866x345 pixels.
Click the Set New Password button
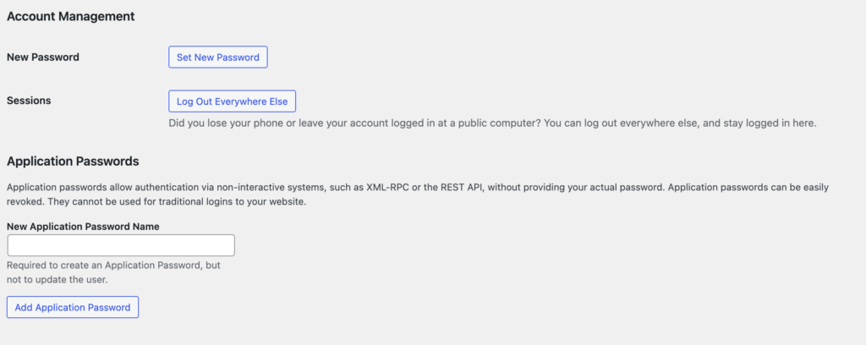point(218,57)
